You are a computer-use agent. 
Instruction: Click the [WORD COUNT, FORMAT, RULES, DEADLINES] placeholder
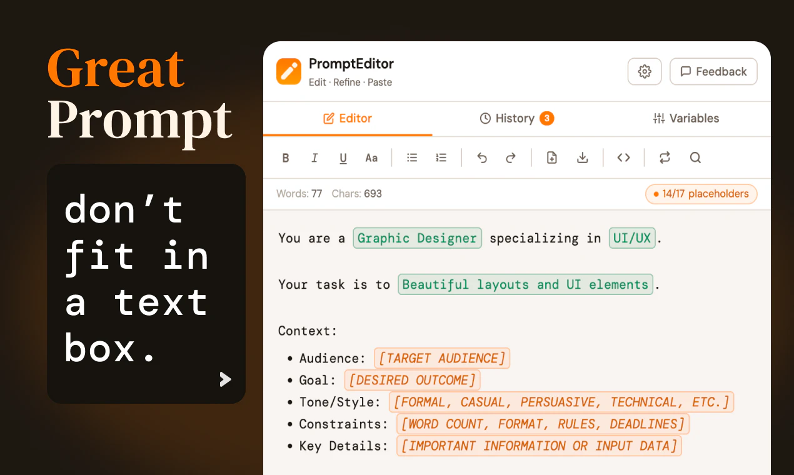coord(543,424)
